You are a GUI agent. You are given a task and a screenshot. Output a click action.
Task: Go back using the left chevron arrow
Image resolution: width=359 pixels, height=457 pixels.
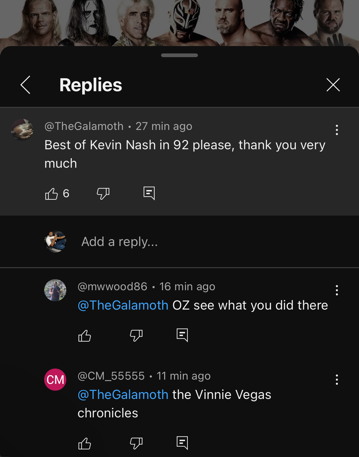coord(25,85)
